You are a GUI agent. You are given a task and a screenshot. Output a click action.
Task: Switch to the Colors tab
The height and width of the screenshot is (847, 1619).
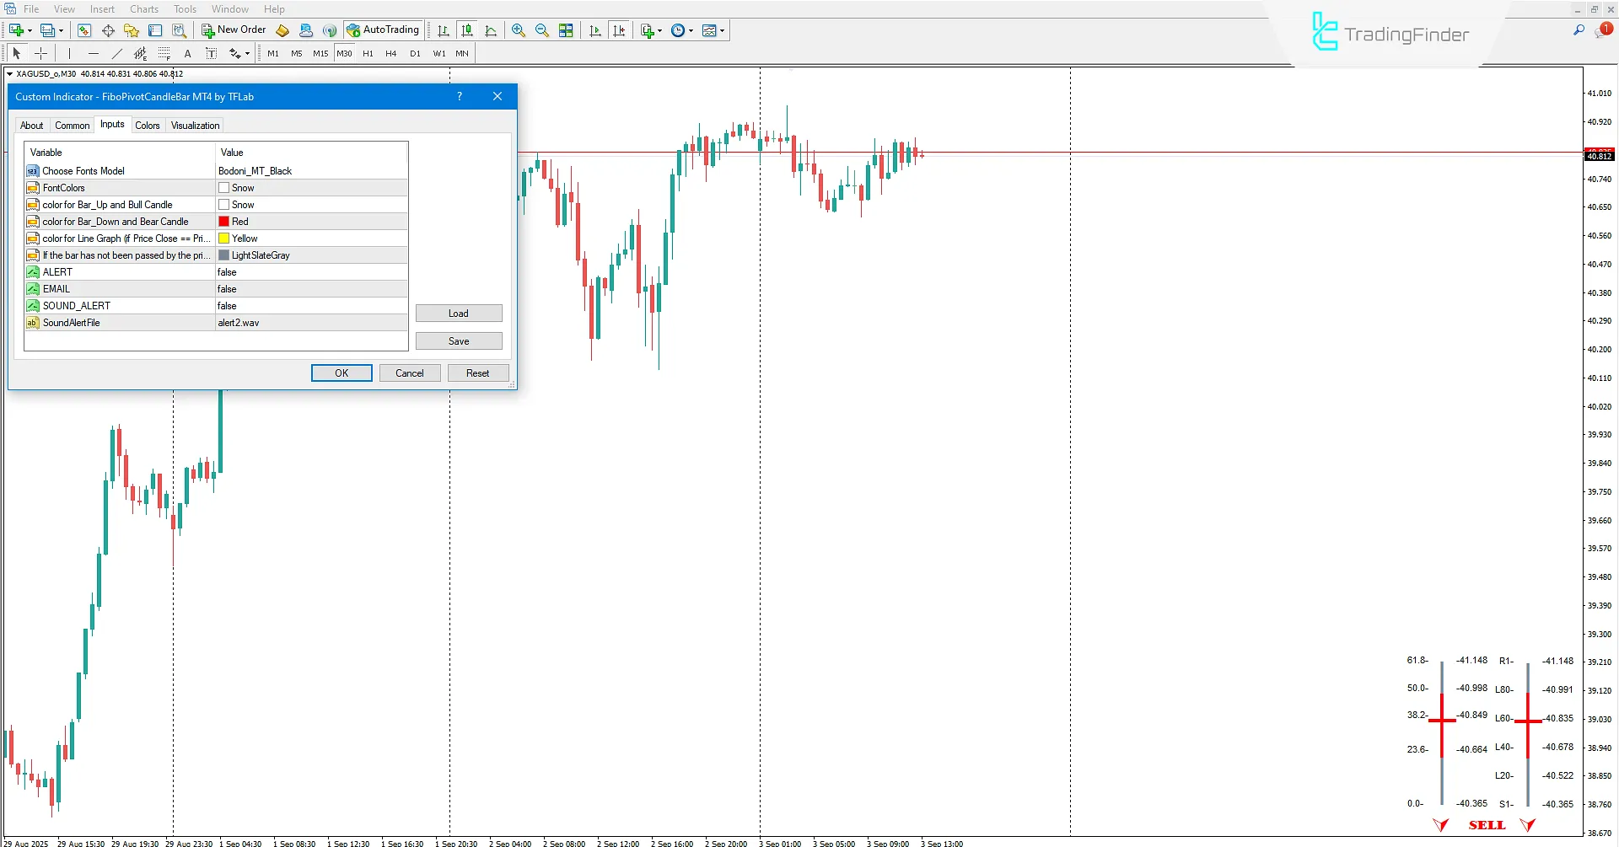148,125
